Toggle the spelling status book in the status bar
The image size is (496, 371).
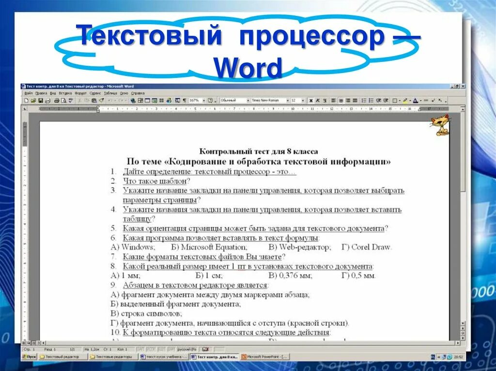205,349
